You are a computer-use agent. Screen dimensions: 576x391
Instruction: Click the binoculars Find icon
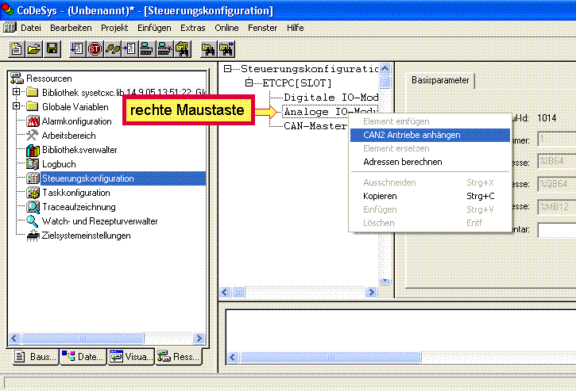(208, 49)
